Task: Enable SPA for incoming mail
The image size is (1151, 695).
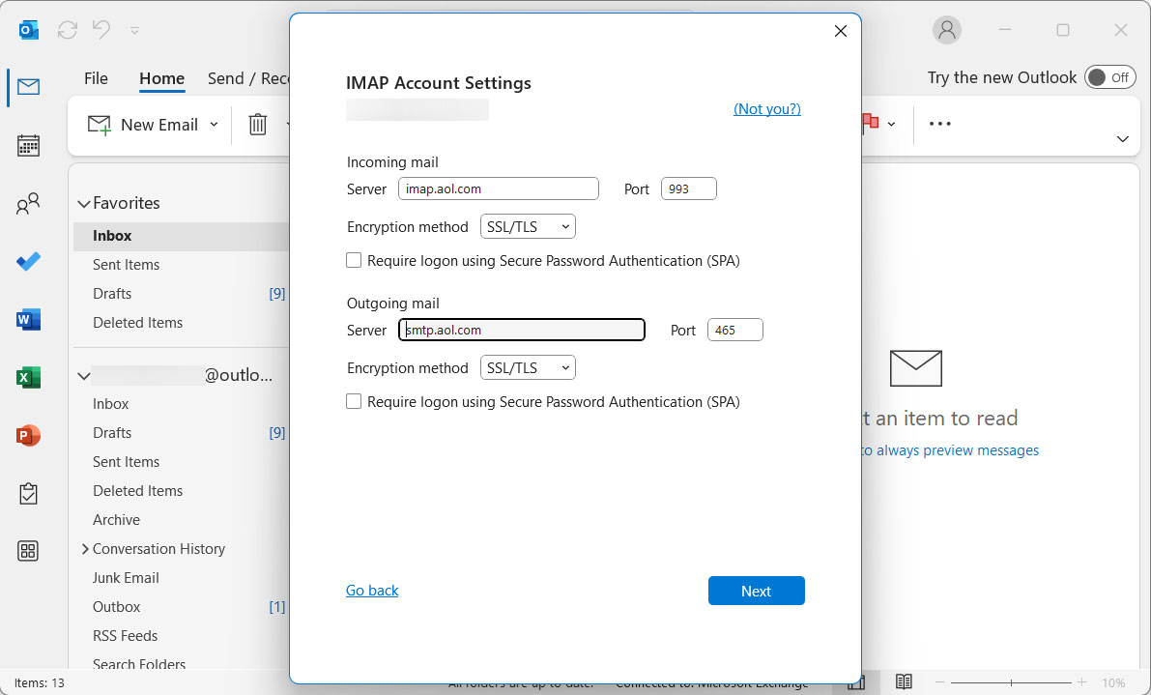Action: click(354, 260)
